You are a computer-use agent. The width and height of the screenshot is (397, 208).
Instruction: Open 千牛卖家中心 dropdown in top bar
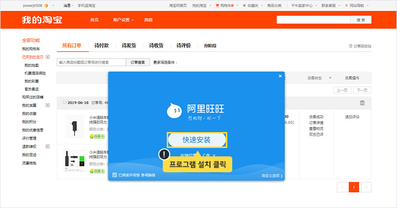coord(304,5)
